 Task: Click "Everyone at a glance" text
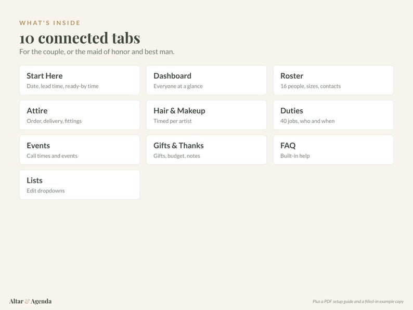tap(178, 86)
